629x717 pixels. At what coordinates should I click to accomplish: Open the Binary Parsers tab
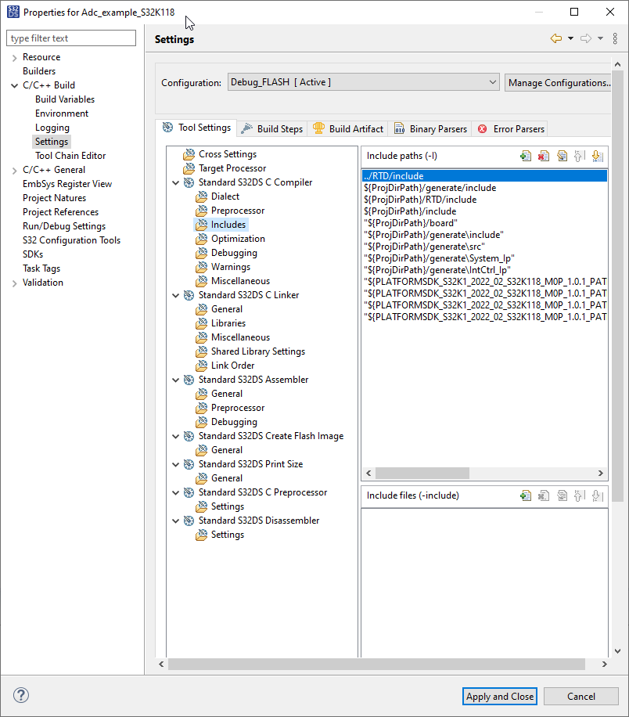pyautogui.click(x=430, y=129)
